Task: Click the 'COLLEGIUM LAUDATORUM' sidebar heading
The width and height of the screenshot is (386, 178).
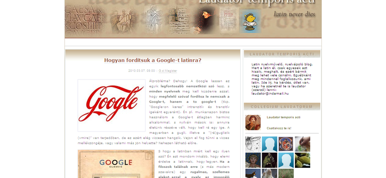Action: (x=282, y=106)
